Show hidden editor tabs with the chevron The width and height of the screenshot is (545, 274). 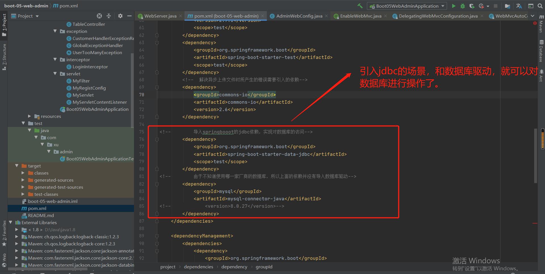533,16
